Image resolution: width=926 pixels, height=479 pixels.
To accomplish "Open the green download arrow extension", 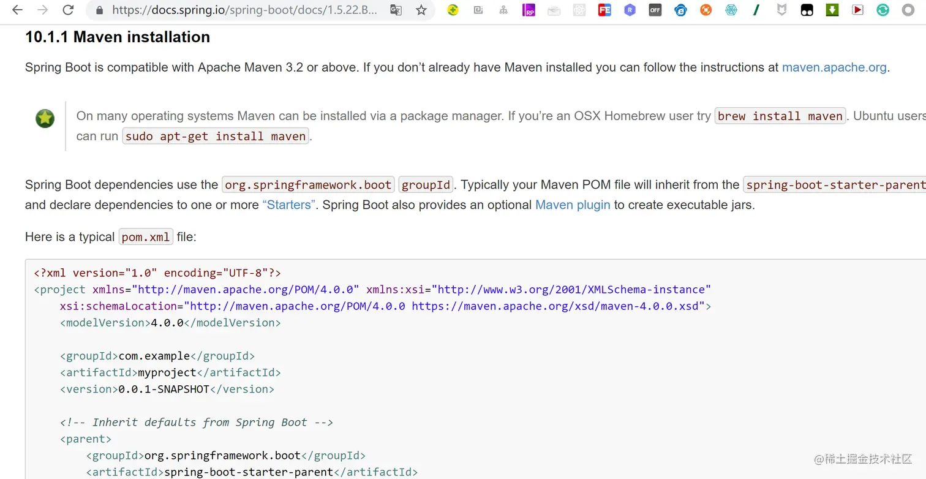I will 832,10.
